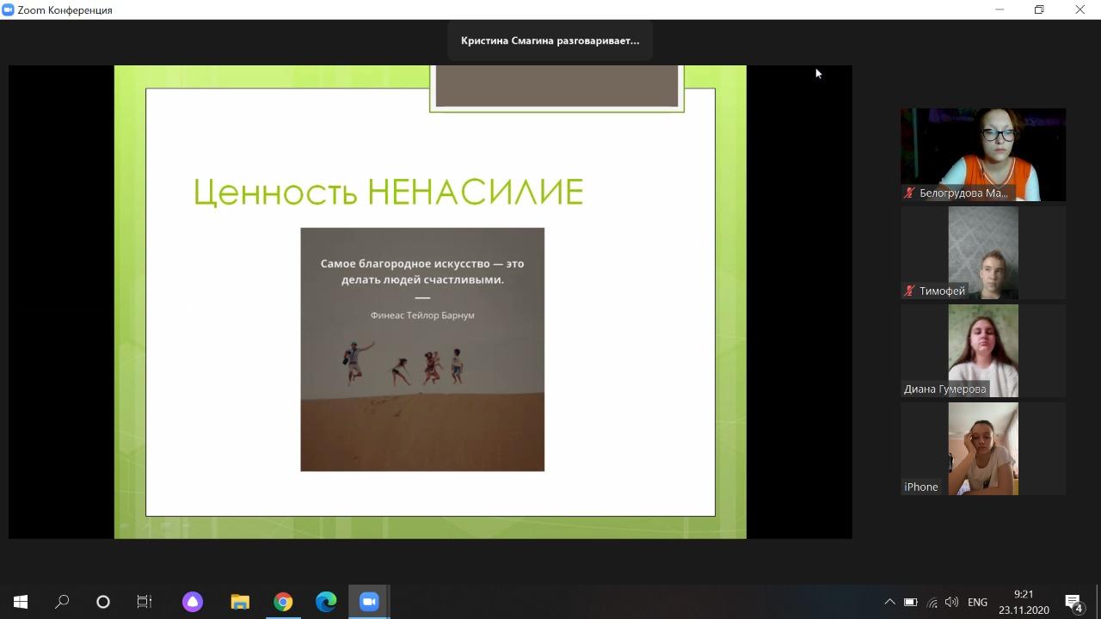
Task: Open the taskbar search magnifier
Action: tap(62, 602)
